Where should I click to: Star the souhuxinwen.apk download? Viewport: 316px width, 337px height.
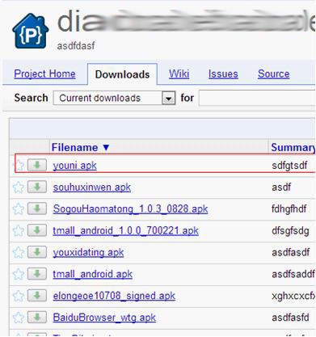pyautogui.click(x=19, y=187)
